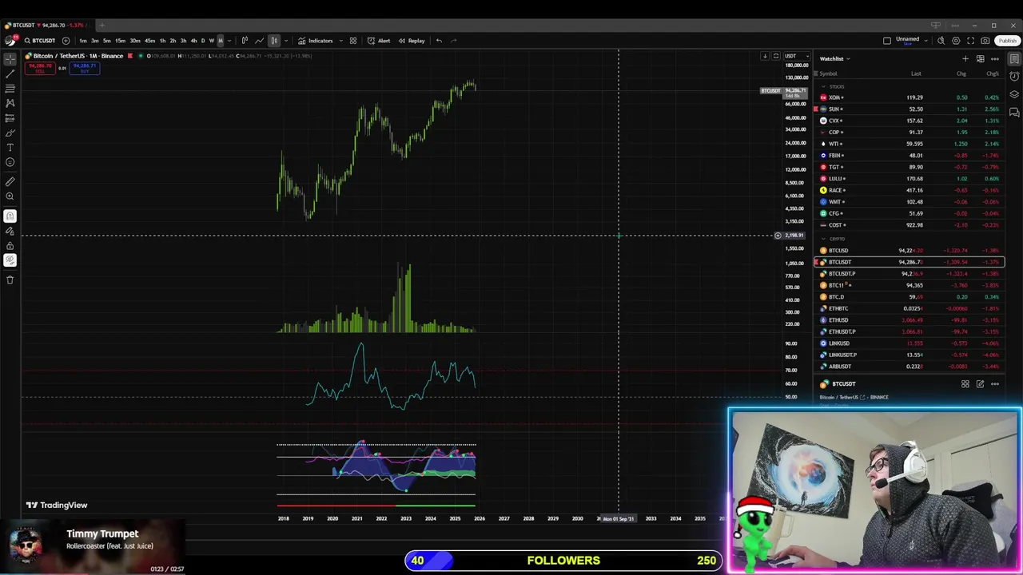1023x575 pixels.
Task: Open the Indicators dialog
Action: tap(316, 41)
